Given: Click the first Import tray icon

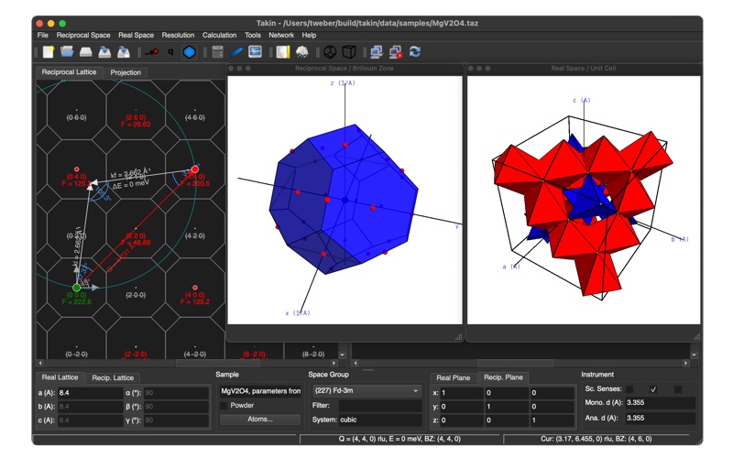Looking at the screenshot, I should (x=104, y=52).
